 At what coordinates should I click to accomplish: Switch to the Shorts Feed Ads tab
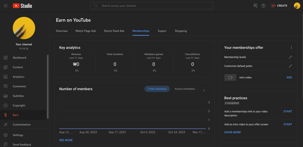(114, 31)
